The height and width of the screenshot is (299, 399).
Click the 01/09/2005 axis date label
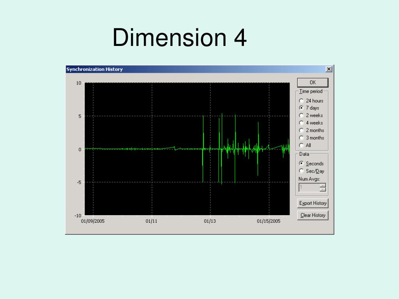click(93, 221)
